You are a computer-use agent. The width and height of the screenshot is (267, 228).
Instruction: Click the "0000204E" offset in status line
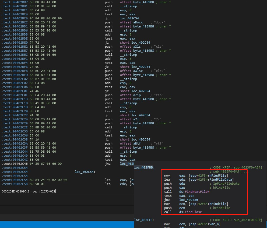[8, 191]
